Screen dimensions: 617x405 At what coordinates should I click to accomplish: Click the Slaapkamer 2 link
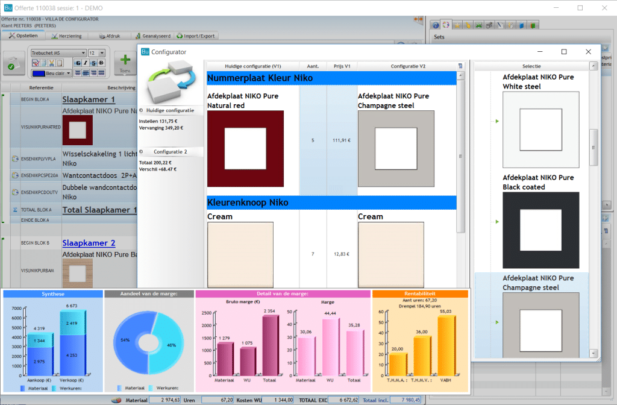pos(89,243)
